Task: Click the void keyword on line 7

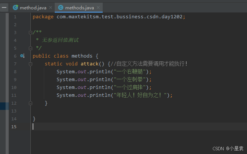Action: 72,64
